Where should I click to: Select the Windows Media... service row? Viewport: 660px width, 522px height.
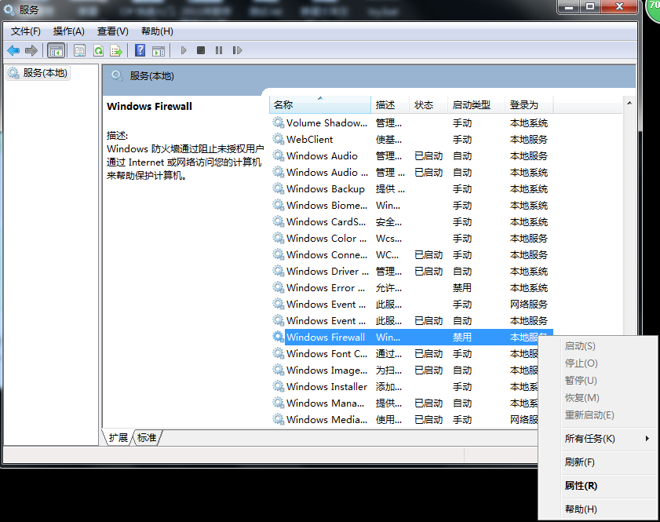(404, 419)
